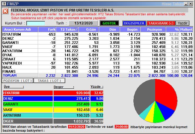195x134 pixels.
Task: Select VAKIF row in broker table
Action: coord(97,47)
